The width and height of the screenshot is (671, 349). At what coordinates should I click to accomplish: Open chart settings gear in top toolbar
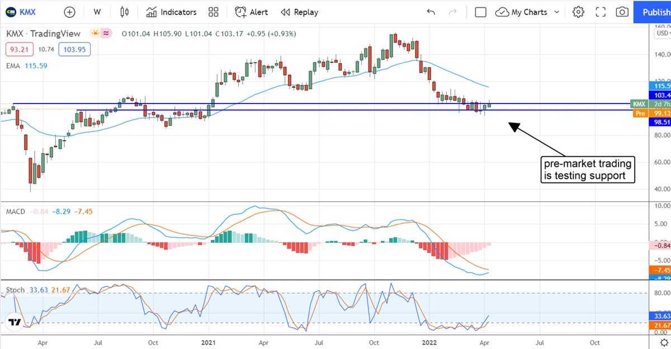[578, 12]
